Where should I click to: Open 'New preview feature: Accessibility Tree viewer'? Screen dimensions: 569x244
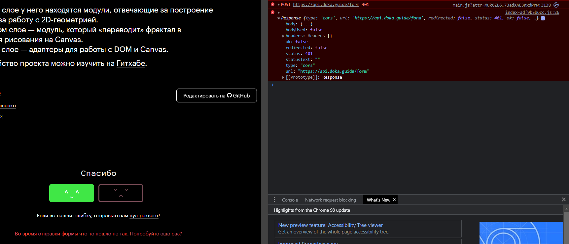(331, 225)
